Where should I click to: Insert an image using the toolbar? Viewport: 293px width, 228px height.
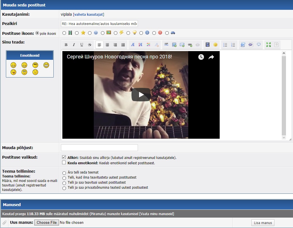(x=174, y=45)
